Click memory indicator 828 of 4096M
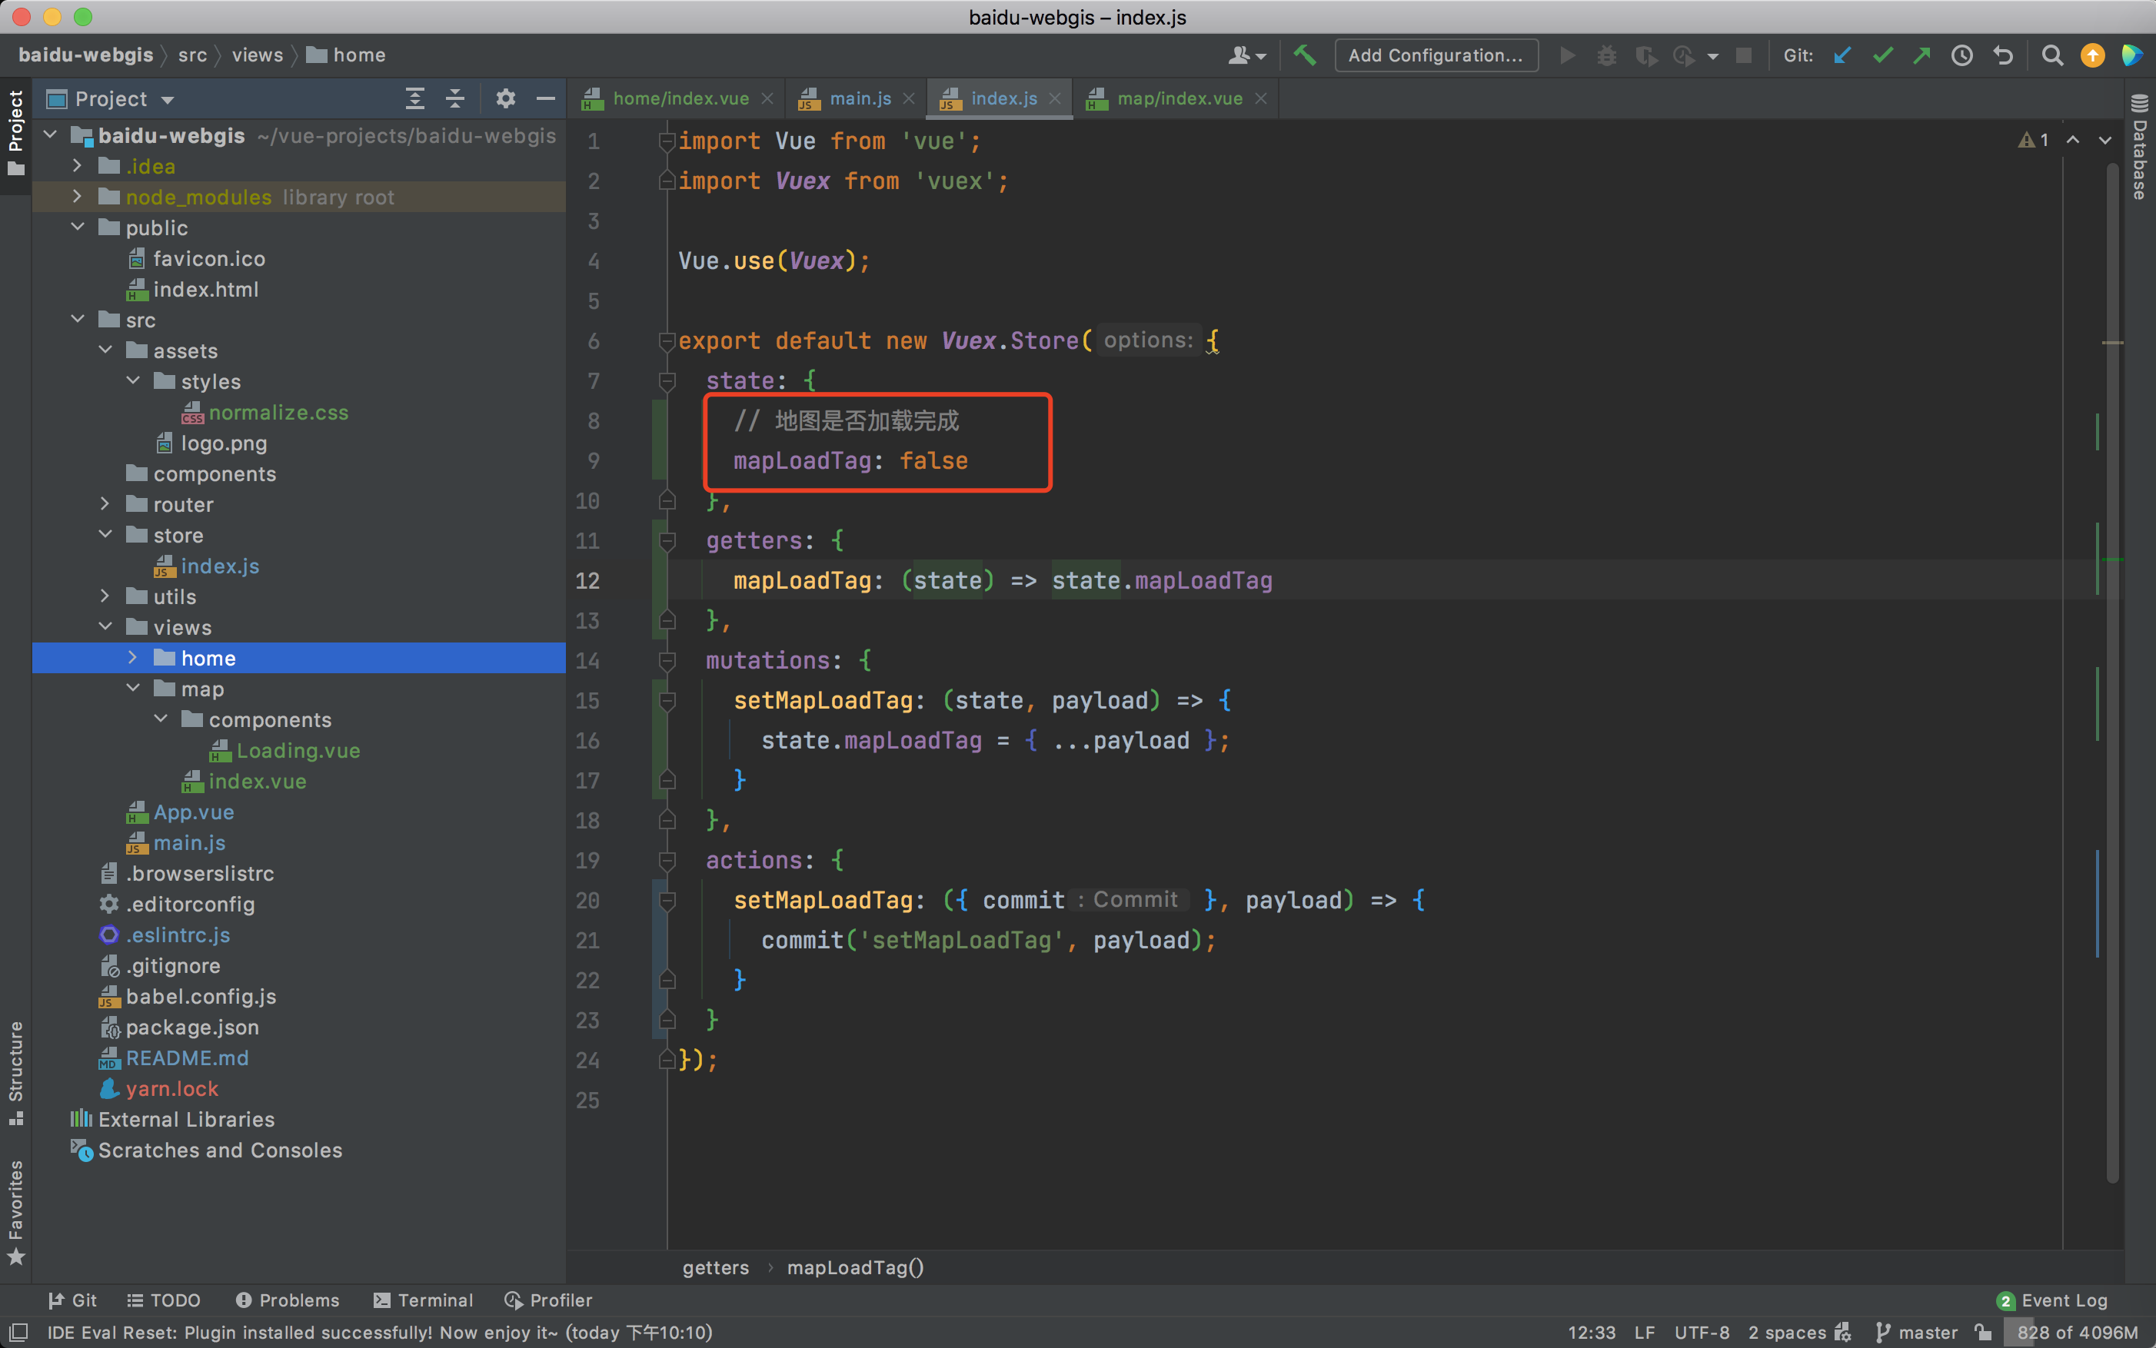Screen dimensions: 2156x1348 [2077, 1332]
